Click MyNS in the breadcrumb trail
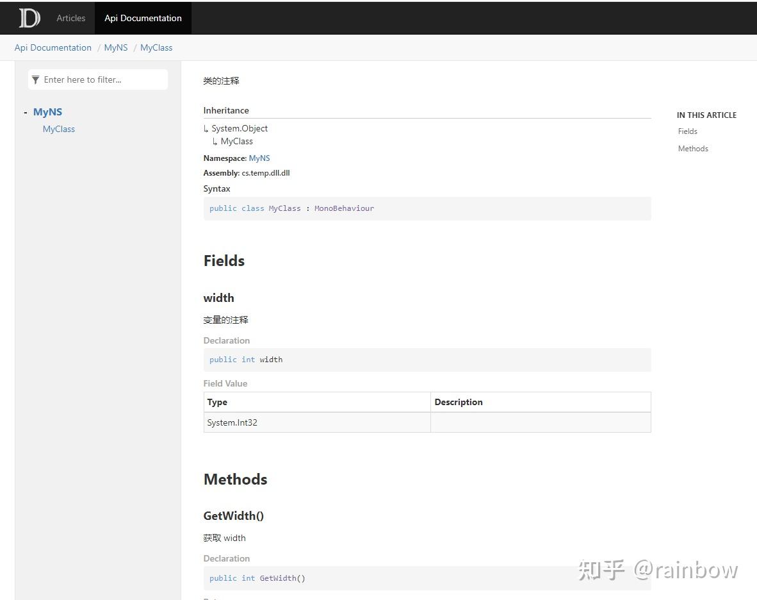This screenshot has height=600, width=757. click(116, 47)
